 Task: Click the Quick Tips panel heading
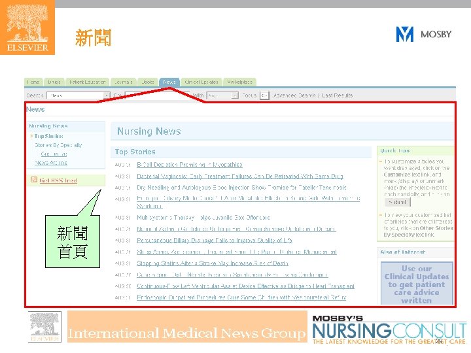tap(394, 151)
